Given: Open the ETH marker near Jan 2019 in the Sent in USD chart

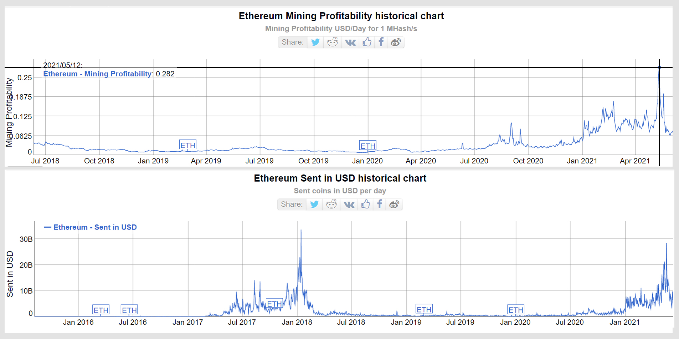Looking at the screenshot, I should point(424,309).
